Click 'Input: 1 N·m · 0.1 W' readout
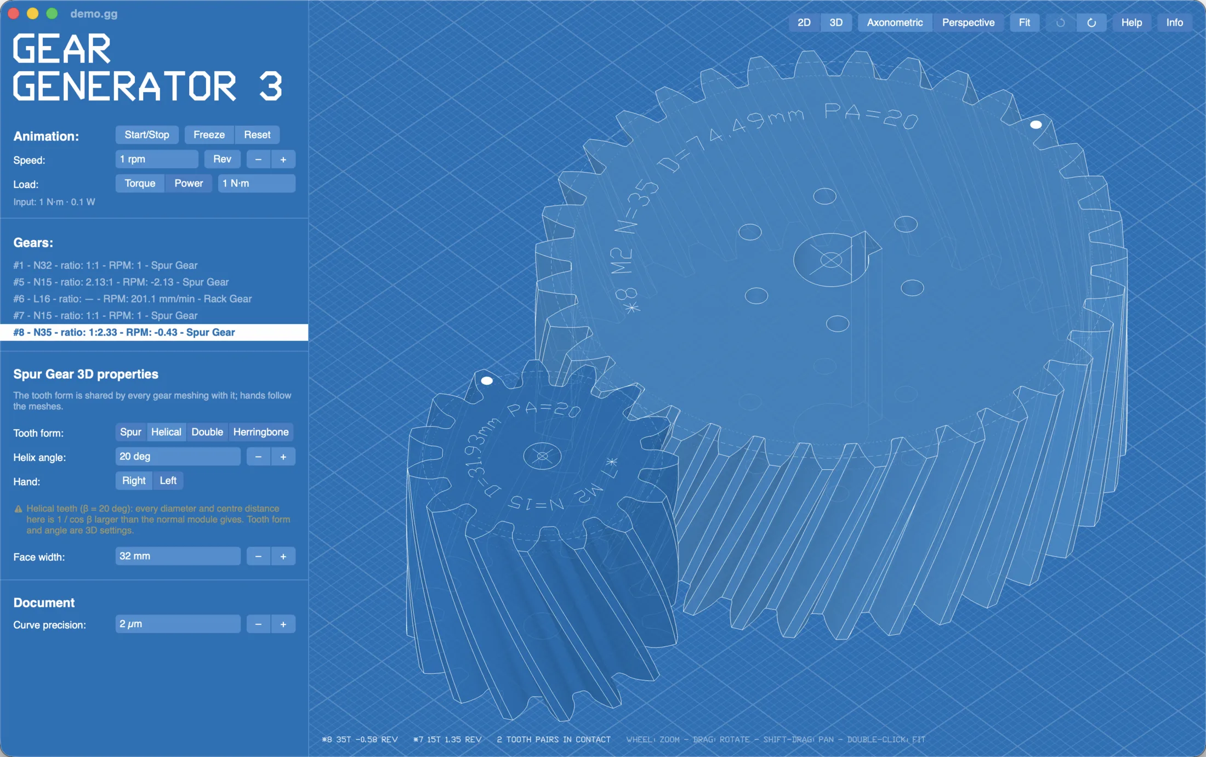This screenshot has height=757, width=1206. pyautogui.click(x=54, y=202)
